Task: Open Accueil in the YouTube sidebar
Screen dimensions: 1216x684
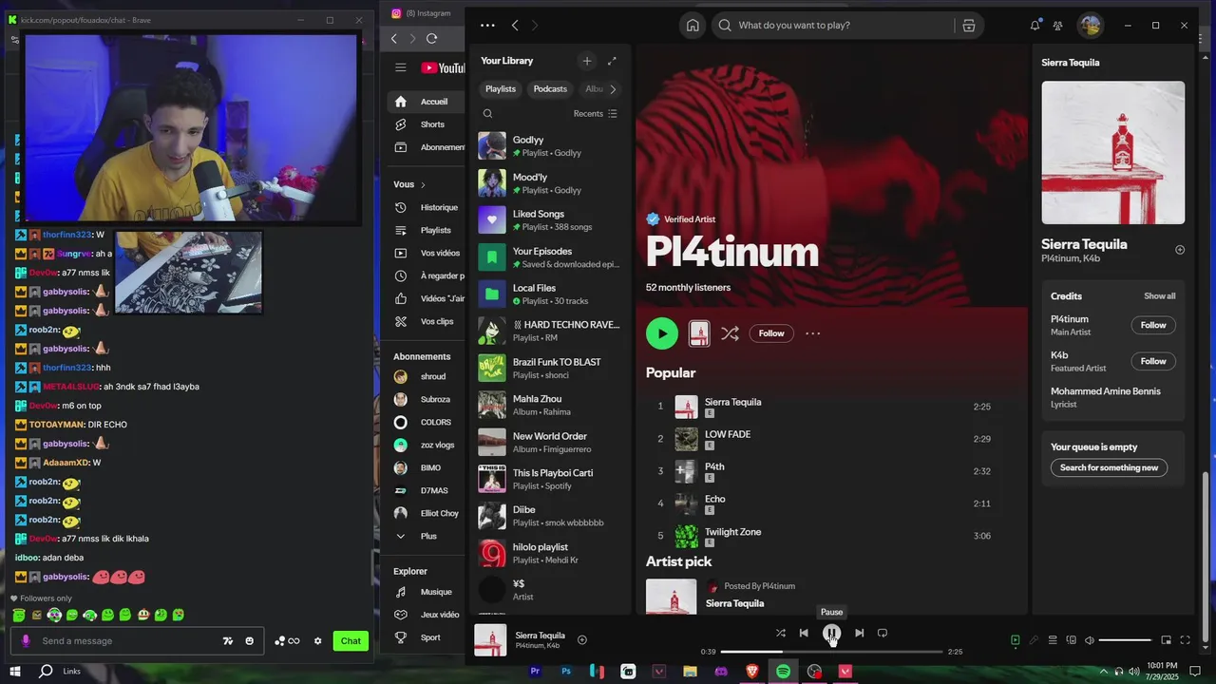Action: pyautogui.click(x=426, y=102)
